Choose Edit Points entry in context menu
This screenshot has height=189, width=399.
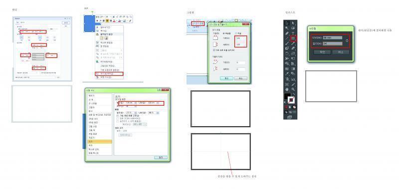click(105, 46)
